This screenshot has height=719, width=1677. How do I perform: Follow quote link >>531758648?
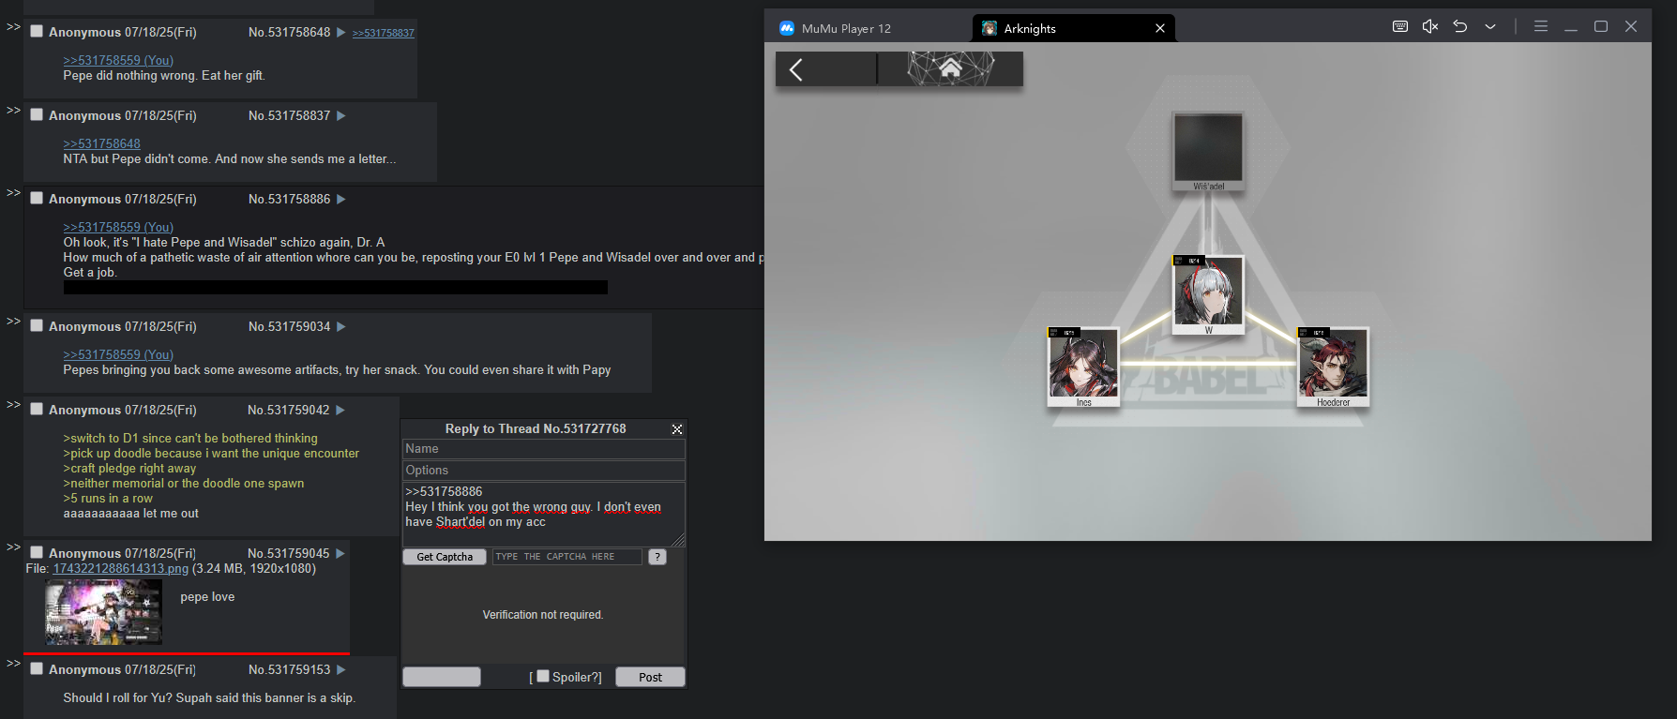point(101,143)
